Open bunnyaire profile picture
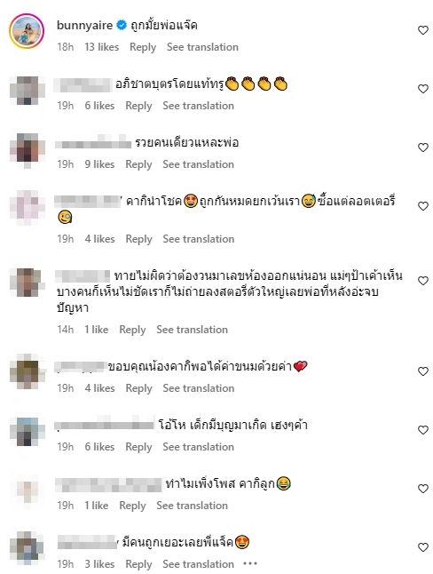The image size is (433, 574). 27,31
